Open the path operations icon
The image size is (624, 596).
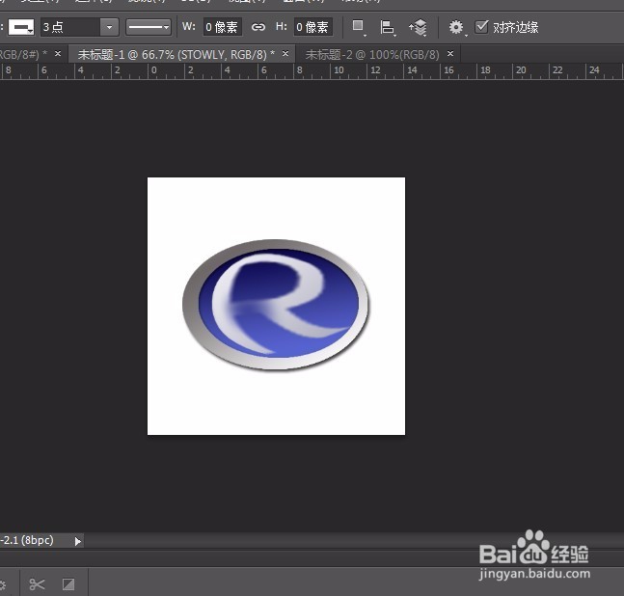[359, 27]
